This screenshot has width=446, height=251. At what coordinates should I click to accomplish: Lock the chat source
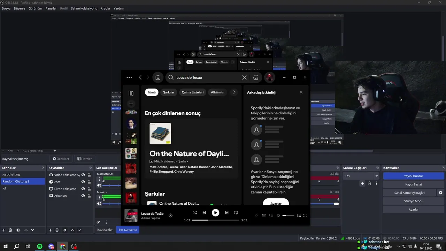89,182
